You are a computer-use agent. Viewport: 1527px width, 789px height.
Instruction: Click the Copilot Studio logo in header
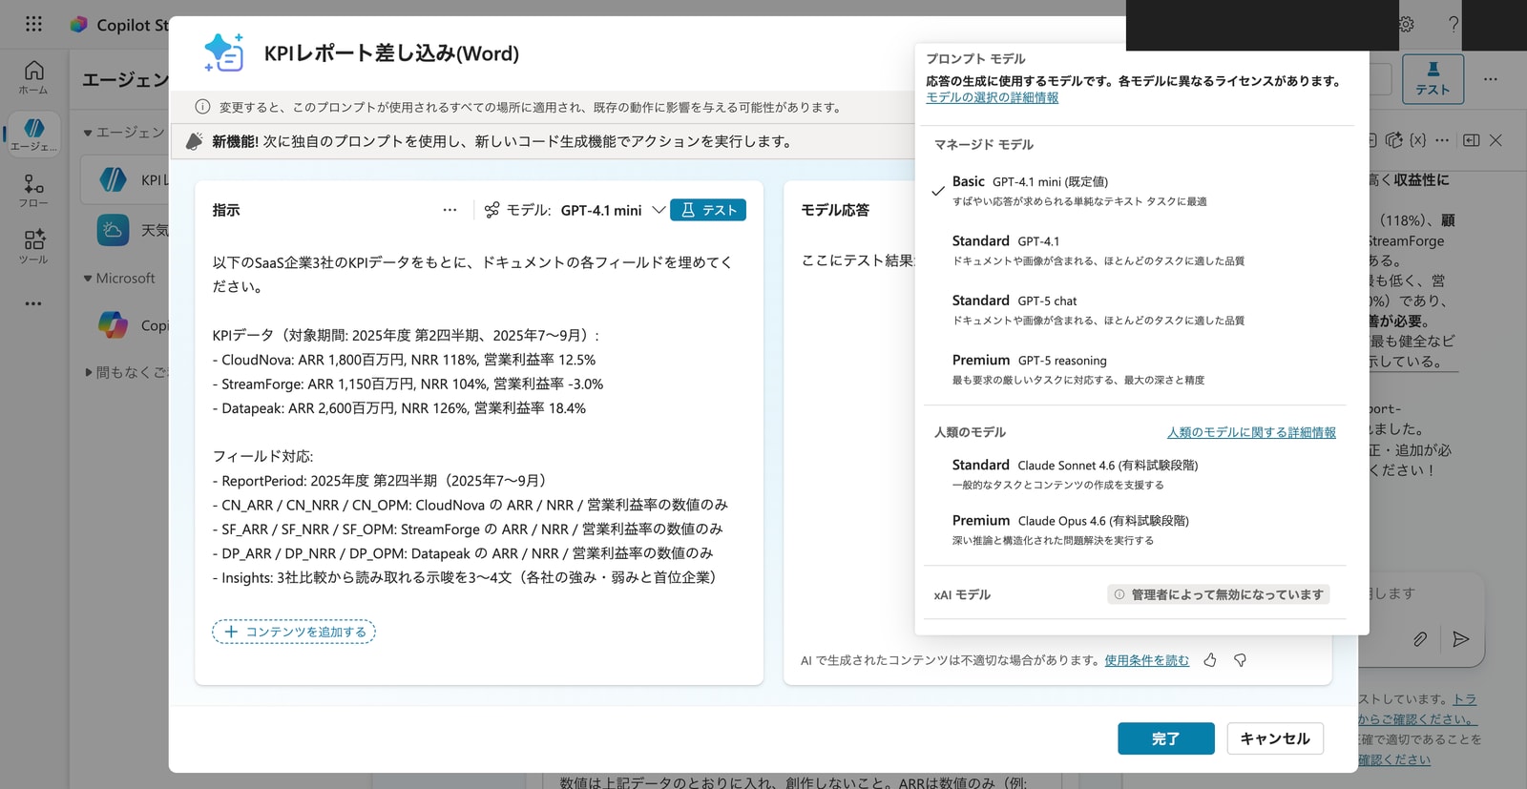tap(79, 25)
